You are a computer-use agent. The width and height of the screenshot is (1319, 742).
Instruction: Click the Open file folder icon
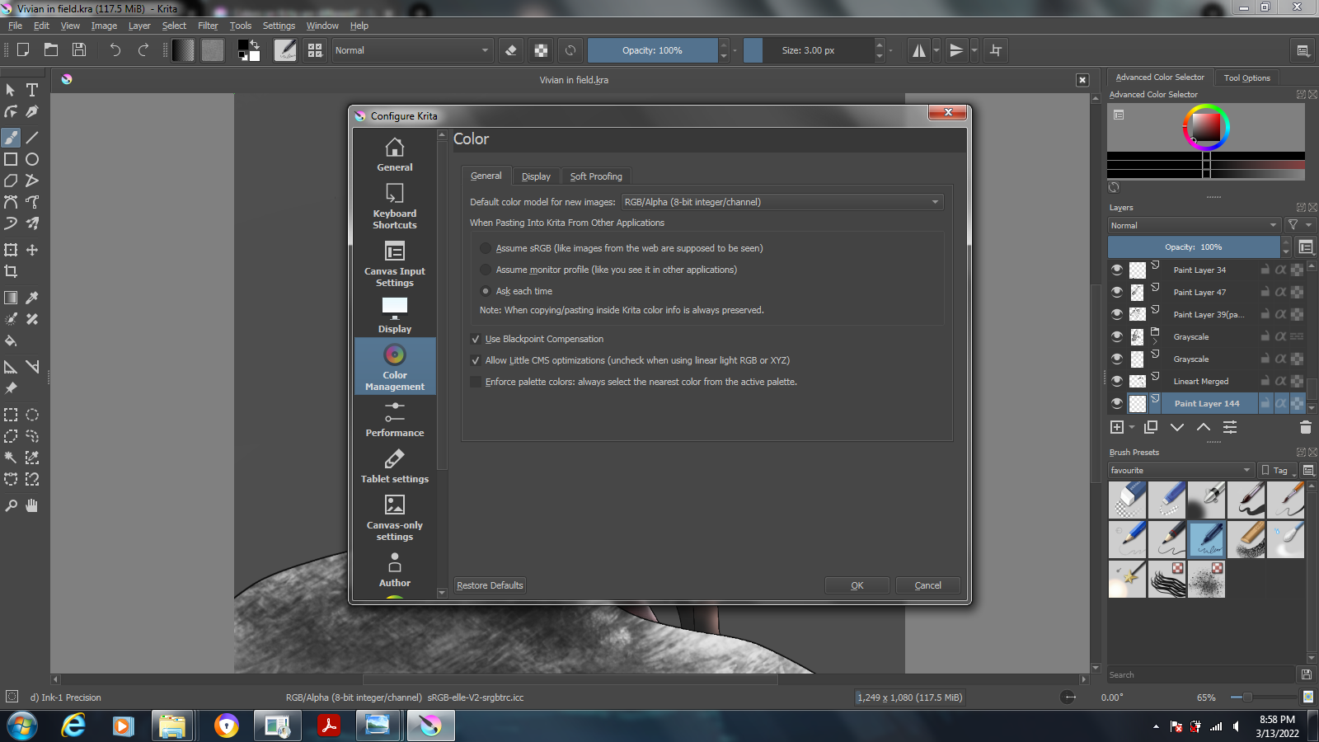click(x=51, y=50)
